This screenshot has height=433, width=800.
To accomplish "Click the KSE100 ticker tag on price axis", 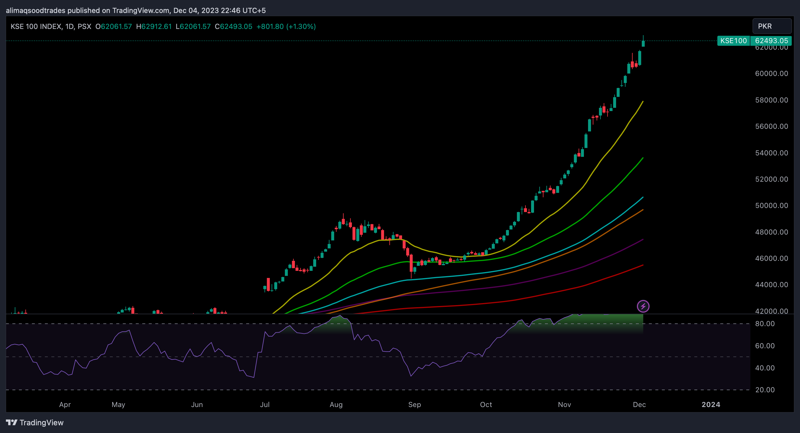I will click(734, 41).
